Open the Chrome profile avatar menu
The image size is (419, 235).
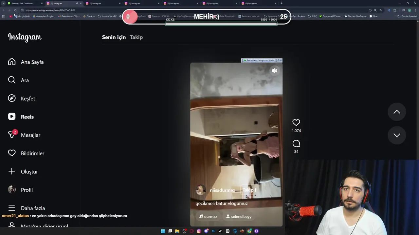point(409,10)
